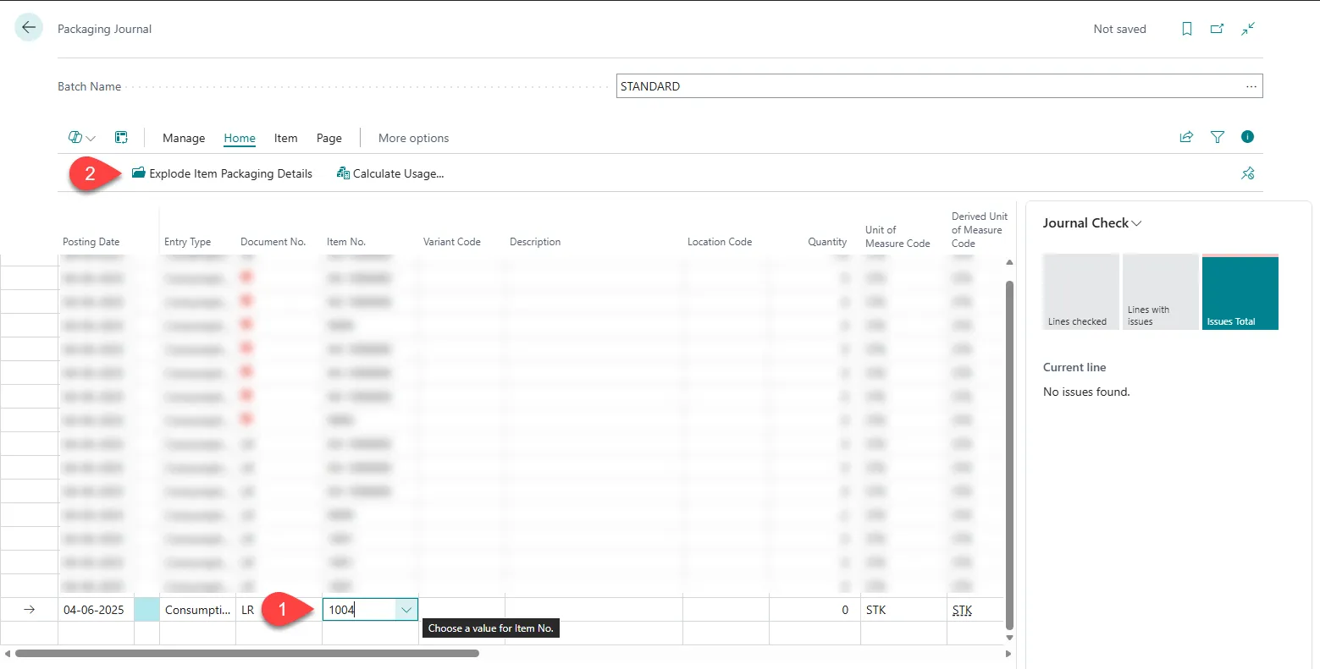Viewport: 1320px width, 669px height.
Task: Click the Location Code column header
Action: pyautogui.click(x=720, y=242)
